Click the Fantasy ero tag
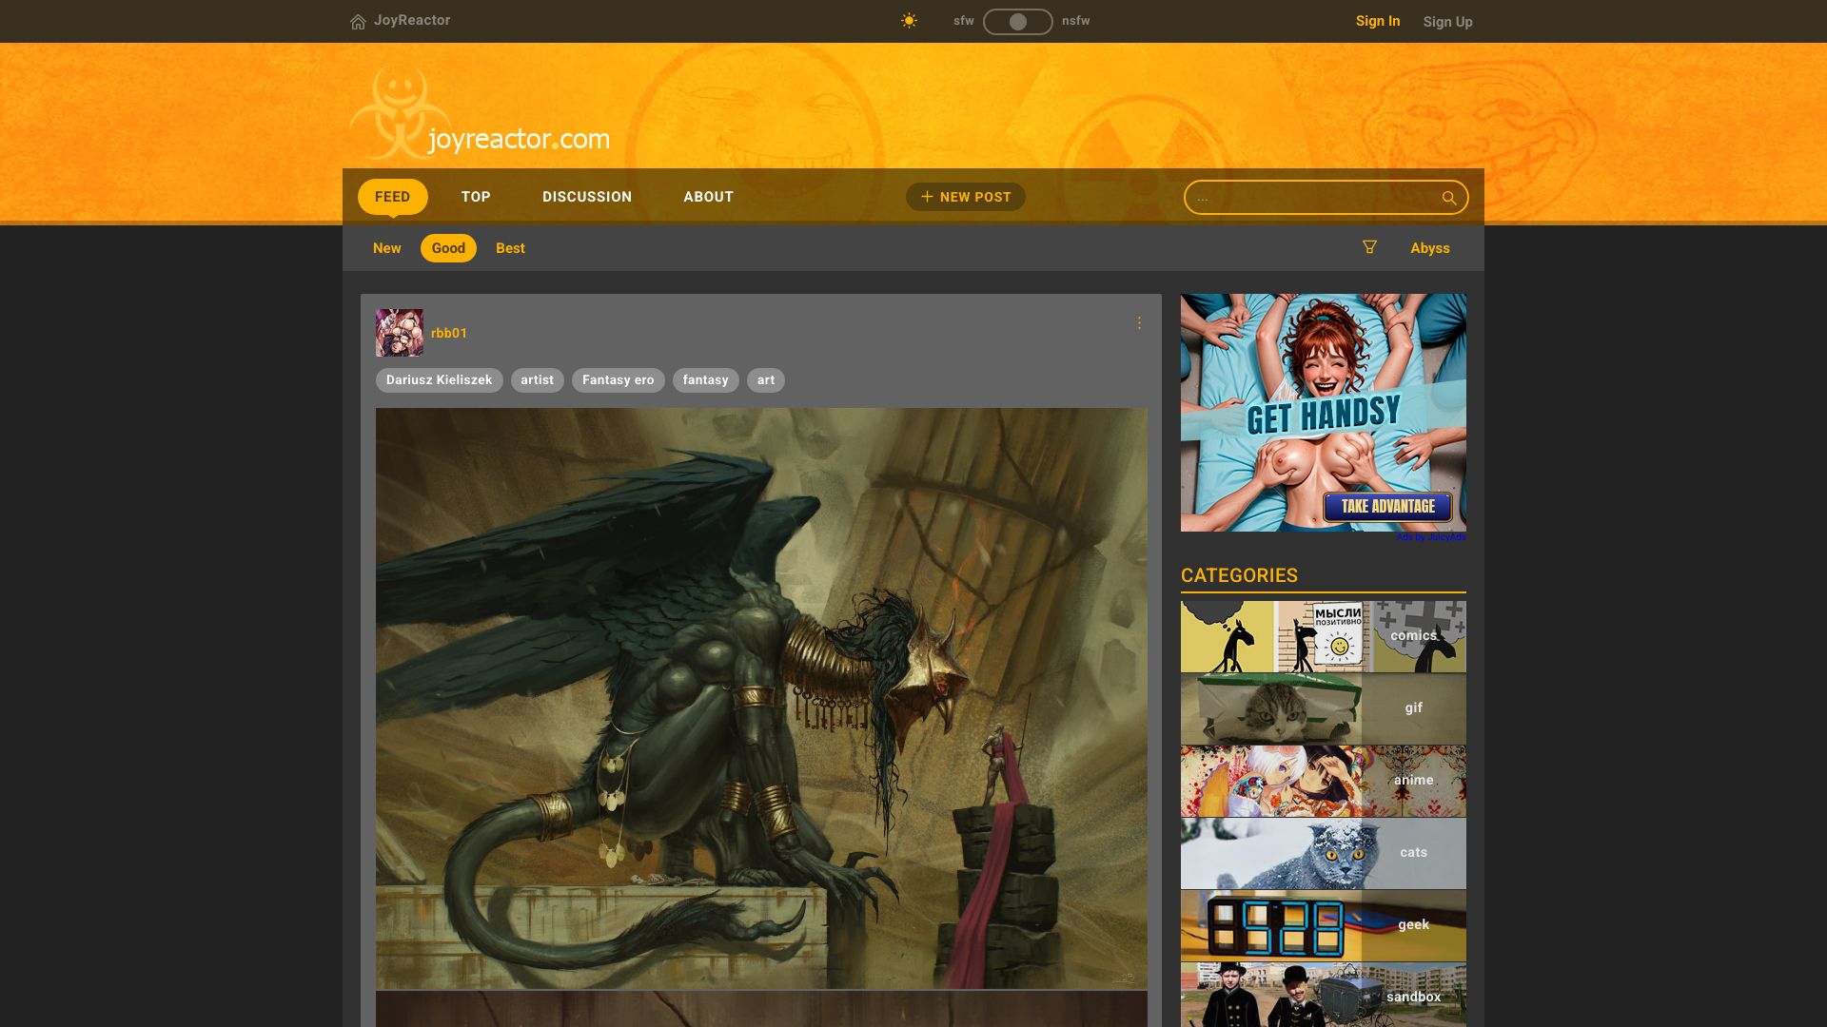This screenshot has height=1027, width=1827. pos(618,380)
